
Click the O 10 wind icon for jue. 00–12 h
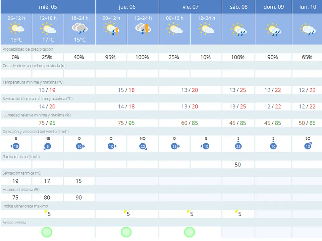[x=112, y=146]
